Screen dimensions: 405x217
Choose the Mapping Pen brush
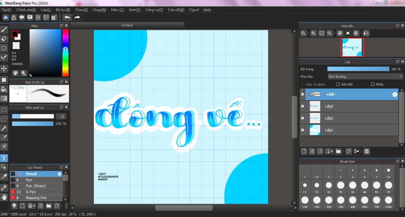36,198
